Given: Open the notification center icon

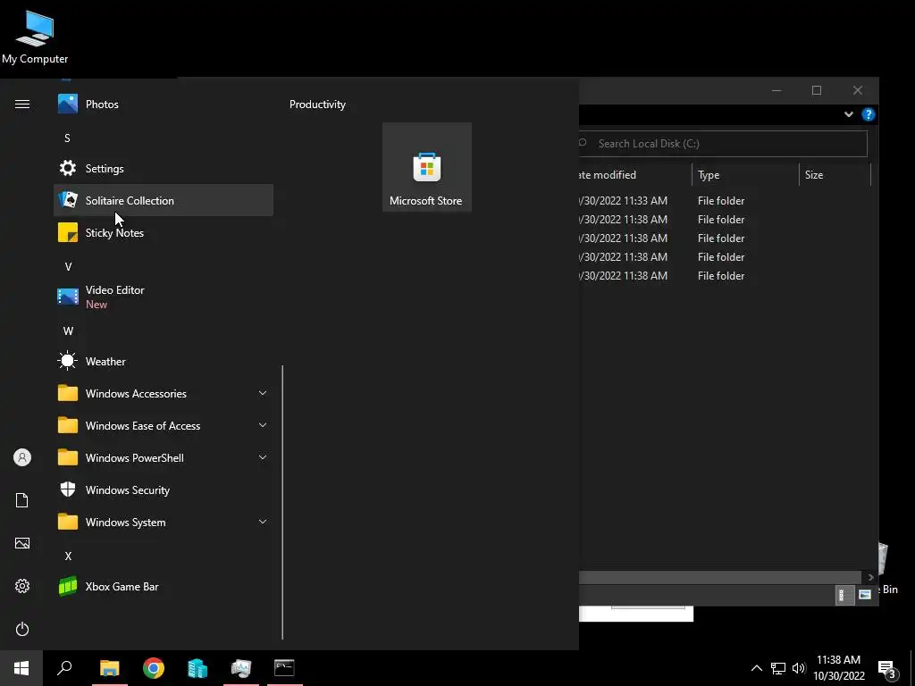Looking at the screenshot, I should [x=887, y=669].
